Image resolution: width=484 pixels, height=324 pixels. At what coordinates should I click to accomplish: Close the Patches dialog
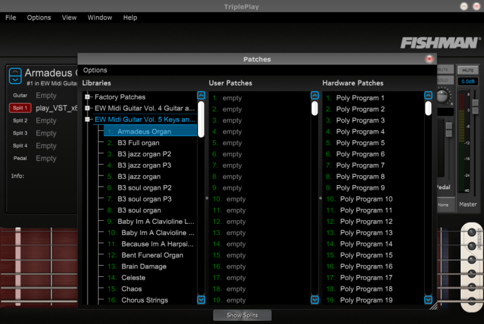pos(429,59)
